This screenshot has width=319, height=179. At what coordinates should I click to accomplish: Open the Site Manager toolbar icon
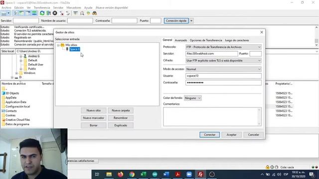point(4,13)
